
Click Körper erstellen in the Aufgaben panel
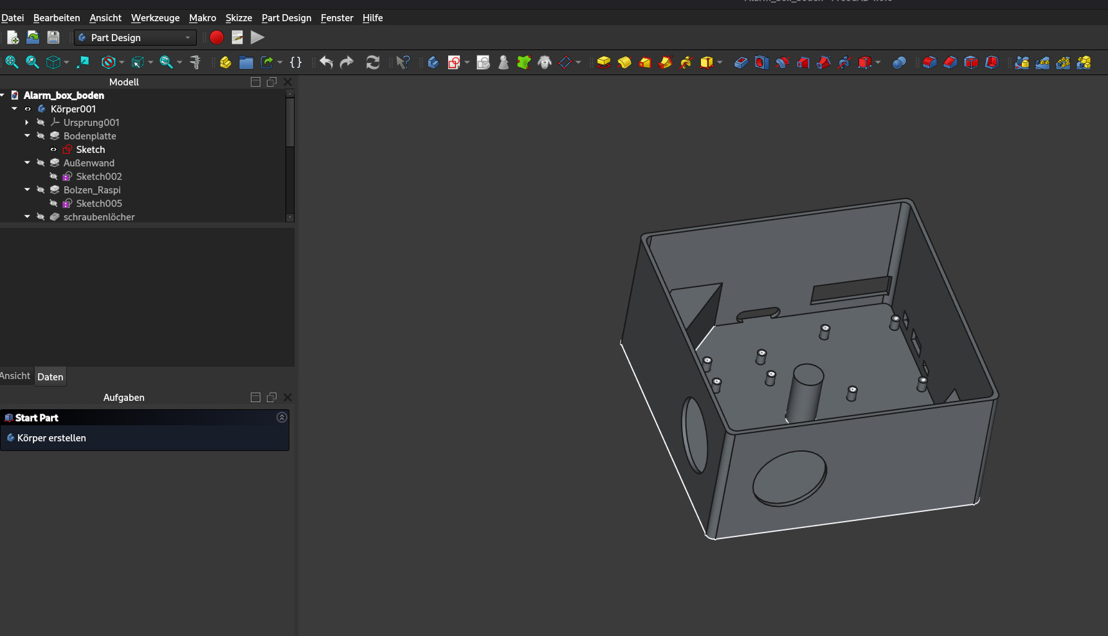(51, 437)
